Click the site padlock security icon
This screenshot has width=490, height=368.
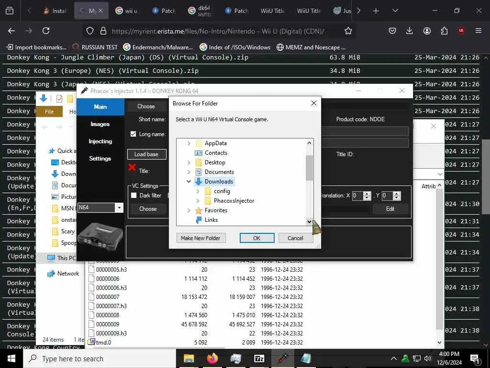tap(103, 31)
